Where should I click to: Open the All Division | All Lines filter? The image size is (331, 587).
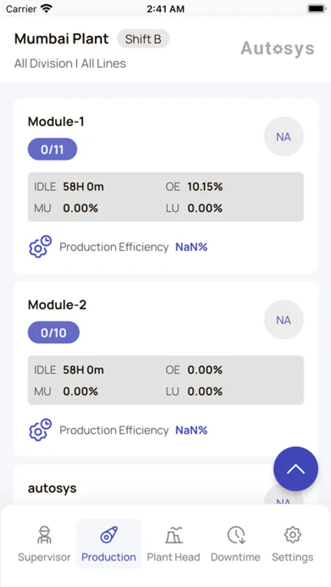pos(70,64)
